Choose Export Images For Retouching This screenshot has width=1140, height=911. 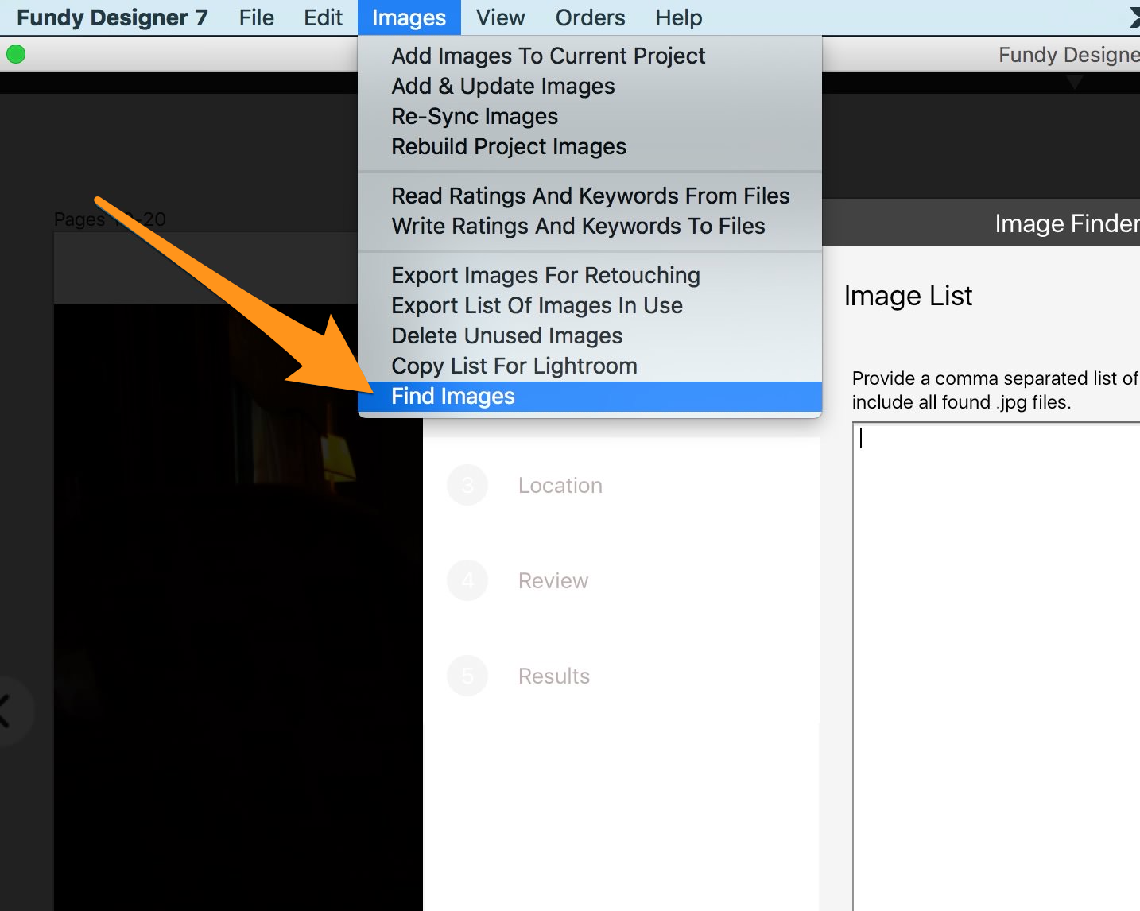tap(590, 275)
